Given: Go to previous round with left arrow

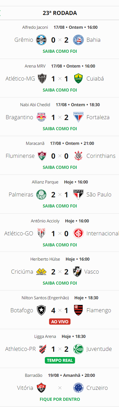Looking at the screenshot, I should pyautogui.click(x=1, y=13).
